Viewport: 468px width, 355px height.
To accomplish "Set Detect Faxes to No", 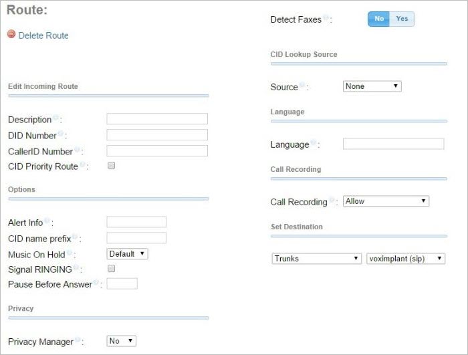I will pos(379,19).
